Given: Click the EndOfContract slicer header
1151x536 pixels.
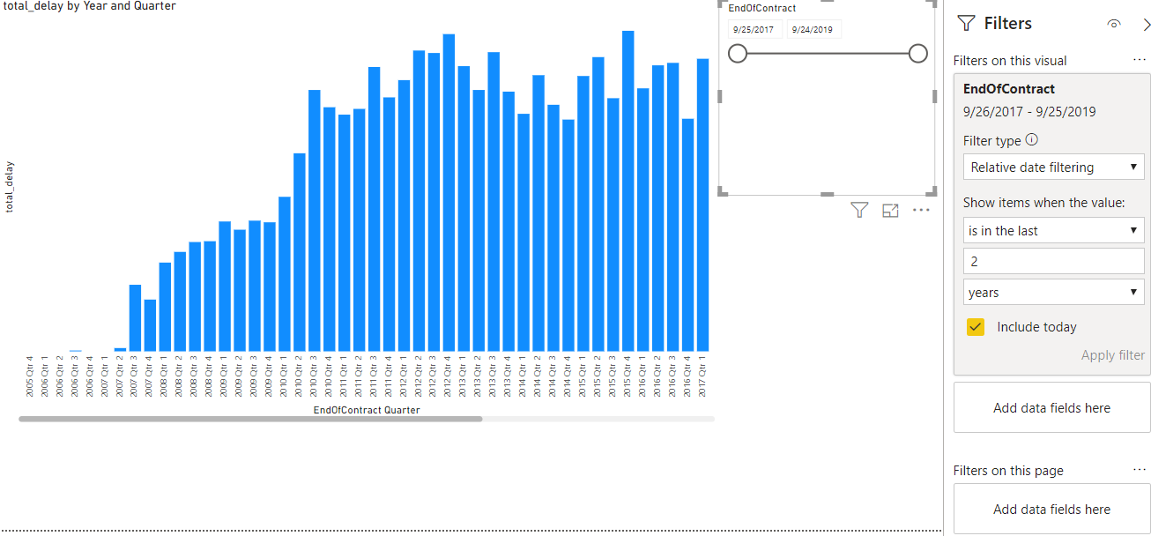Looking at the screenshot, I should click(761, 8).
